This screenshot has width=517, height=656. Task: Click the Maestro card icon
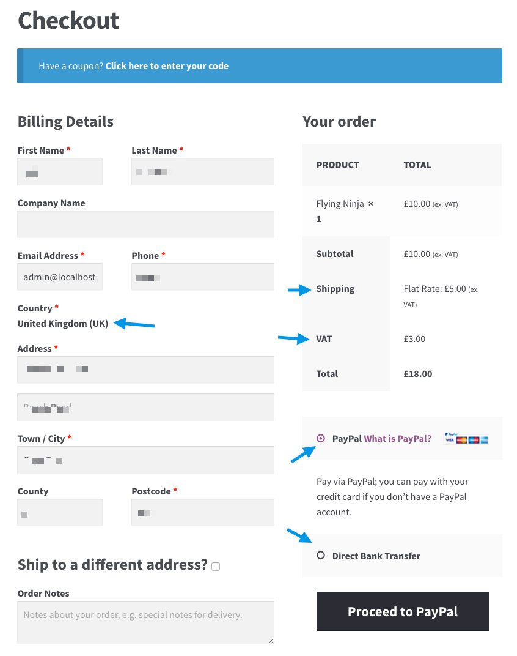coord(474,440)
